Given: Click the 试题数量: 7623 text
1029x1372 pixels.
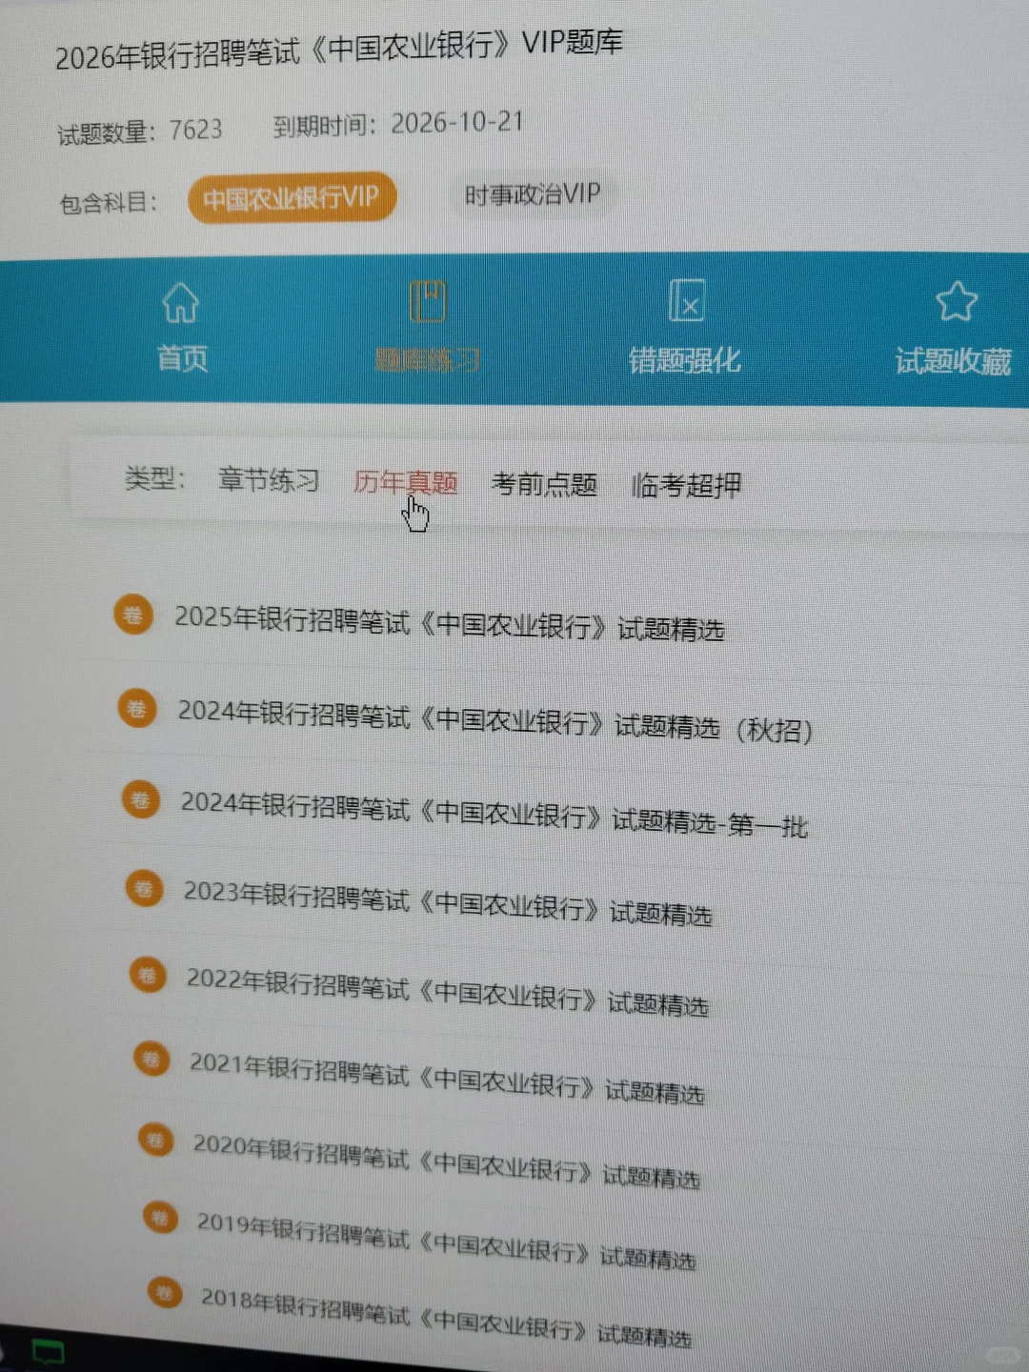Looking at the screenshot, I should point(140,131).
